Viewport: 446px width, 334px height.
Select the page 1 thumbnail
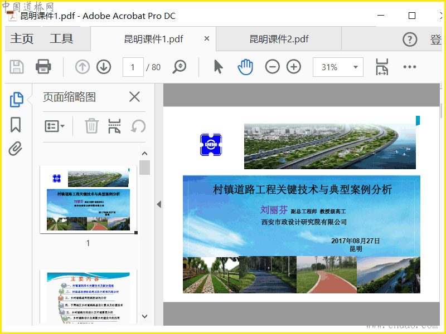tap(89, 199)
